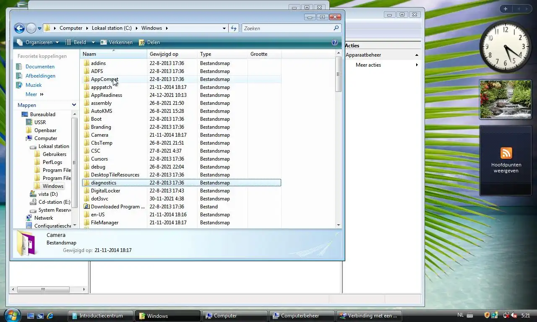This screenshot has width=537, height=322.
Task: Click the recent pages dropdown arrow beside navigation buttons
Action: [40, 29]
